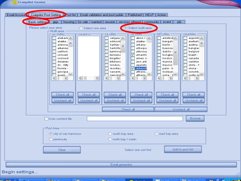241x181 pixels.
Task: Tick the london checkbox in int'l cities
Action: (159, 58)
